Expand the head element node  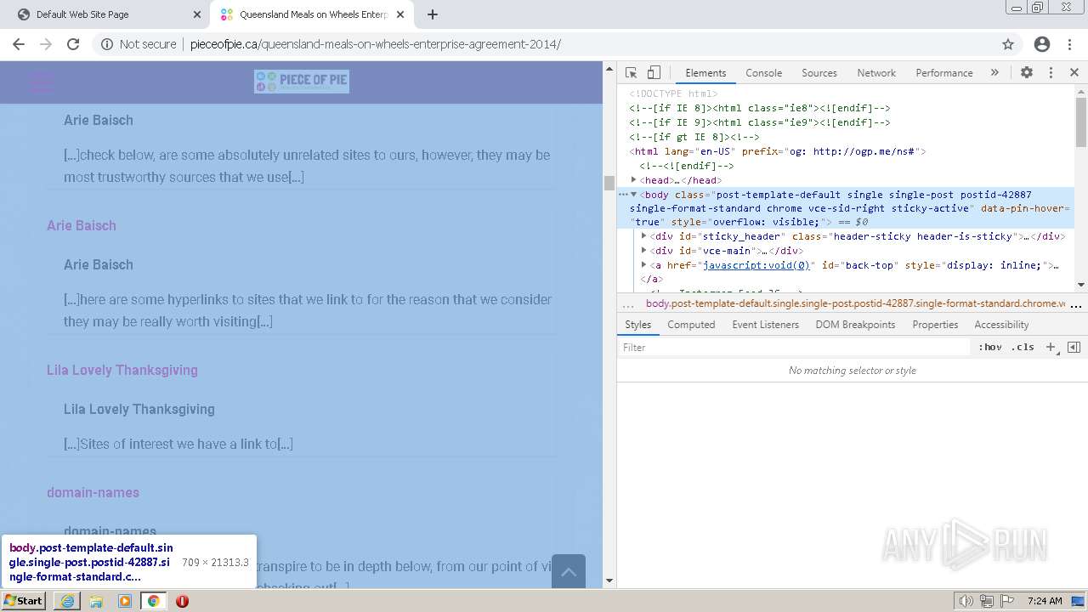coord(634,180)
